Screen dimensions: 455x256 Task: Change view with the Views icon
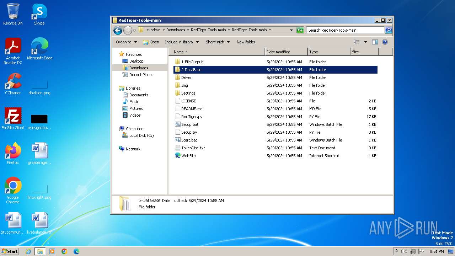(357, 42)
